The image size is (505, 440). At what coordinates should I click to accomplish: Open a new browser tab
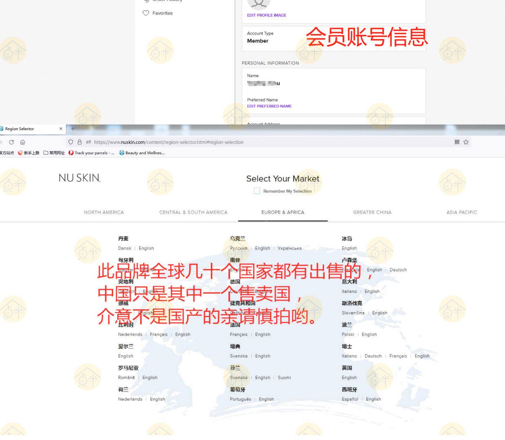click(x=73, y=129)
